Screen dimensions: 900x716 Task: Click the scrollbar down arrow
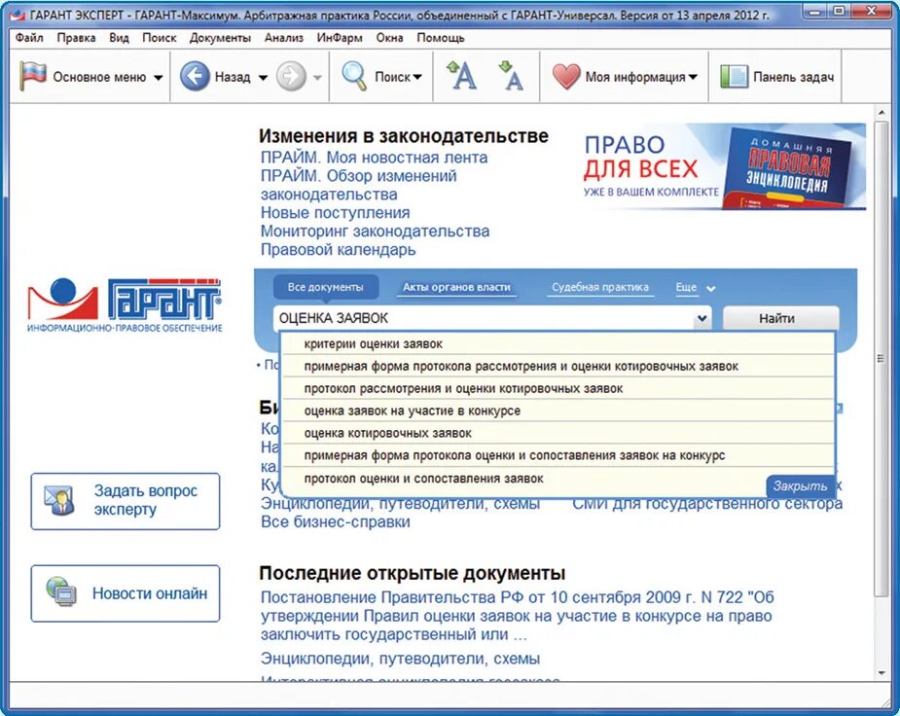click(x=882, y=673)
